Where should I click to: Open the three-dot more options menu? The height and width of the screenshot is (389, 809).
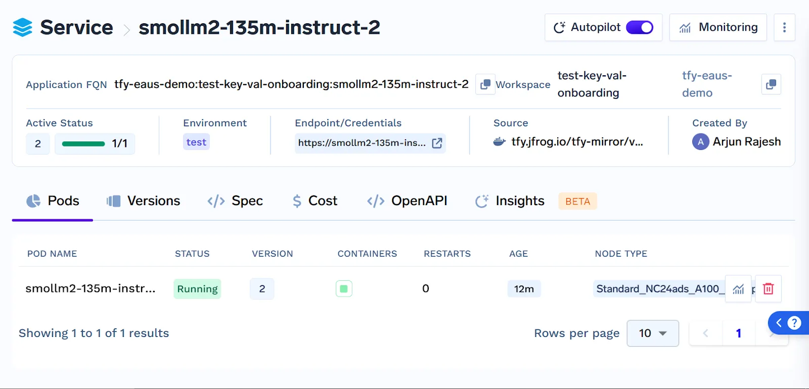point(784,27)
